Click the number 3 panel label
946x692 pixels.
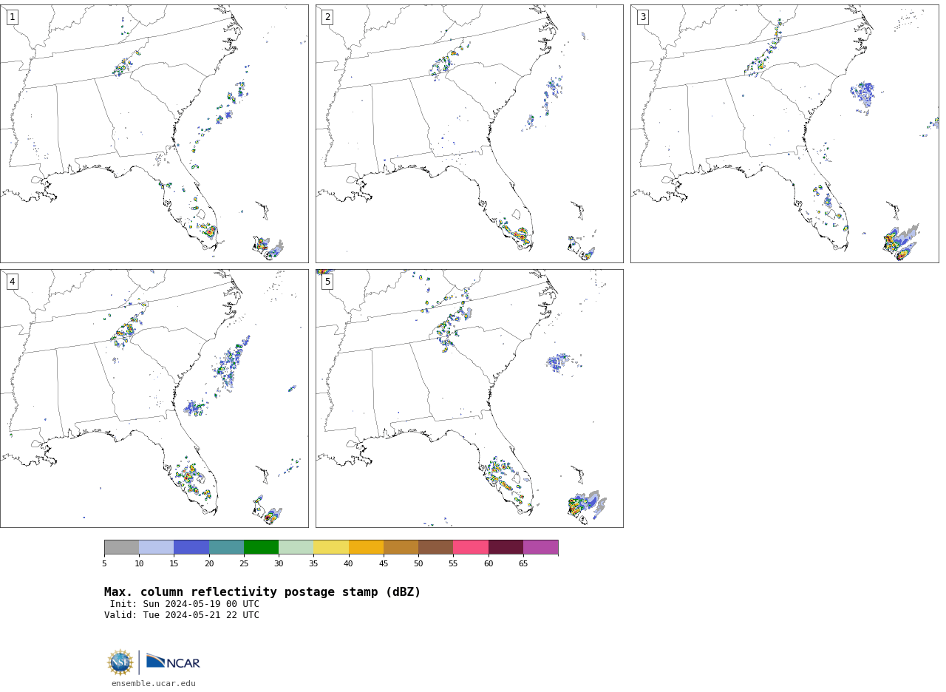[643, 17]
